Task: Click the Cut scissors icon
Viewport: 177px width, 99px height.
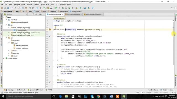Action: pyautogui.click(x=19, y=8)
